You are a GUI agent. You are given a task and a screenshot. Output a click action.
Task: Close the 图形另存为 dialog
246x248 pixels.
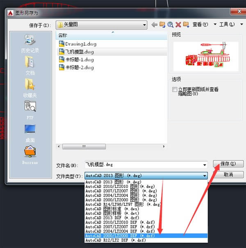pyautogui.click(x=239, y=11)
